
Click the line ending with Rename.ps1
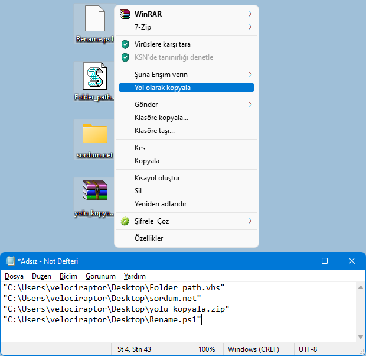(102, 320)
